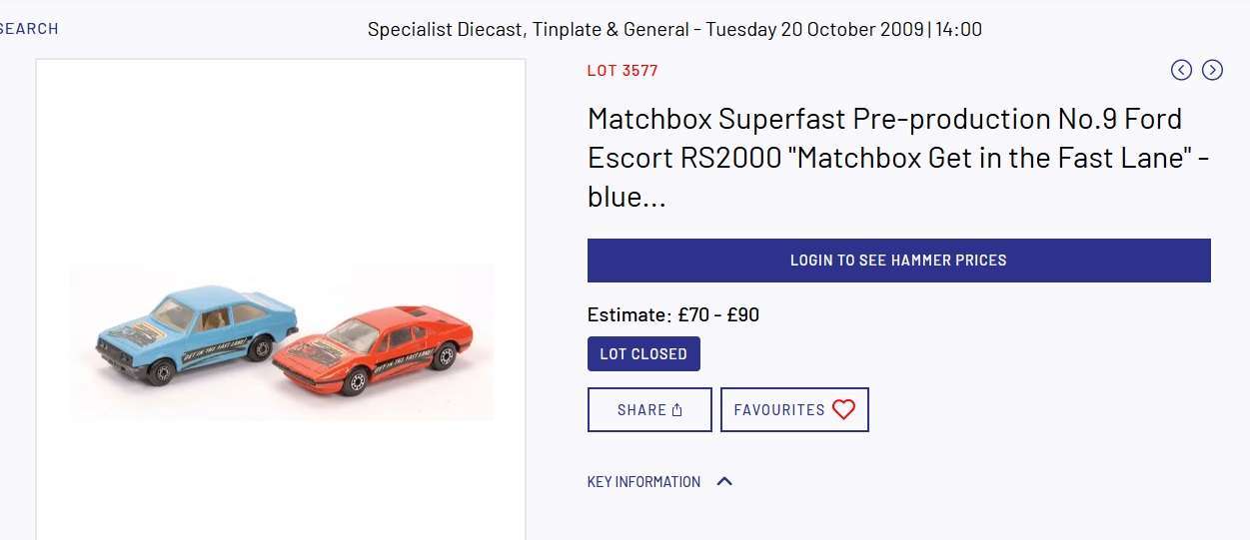Go to the next lot arrow
The image size is (1250, 540).
[x=1212, y=70]
